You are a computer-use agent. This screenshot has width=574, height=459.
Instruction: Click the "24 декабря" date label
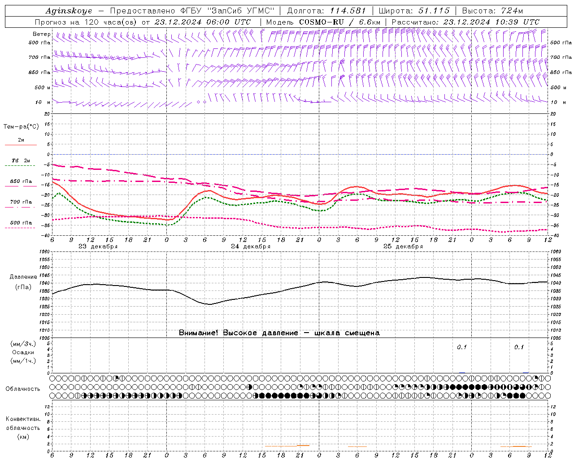[251, 247]
